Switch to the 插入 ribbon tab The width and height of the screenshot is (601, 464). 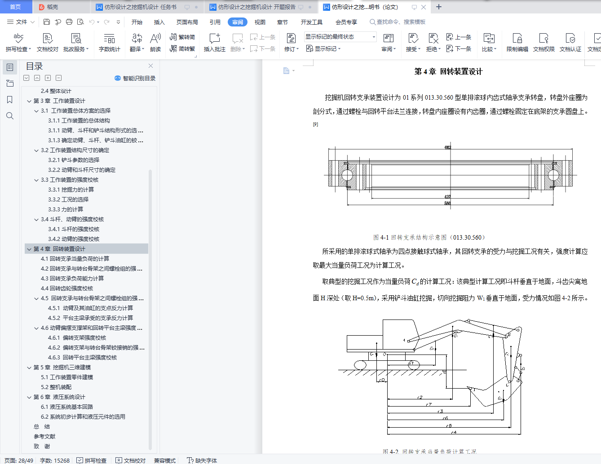tap(159, 22)
